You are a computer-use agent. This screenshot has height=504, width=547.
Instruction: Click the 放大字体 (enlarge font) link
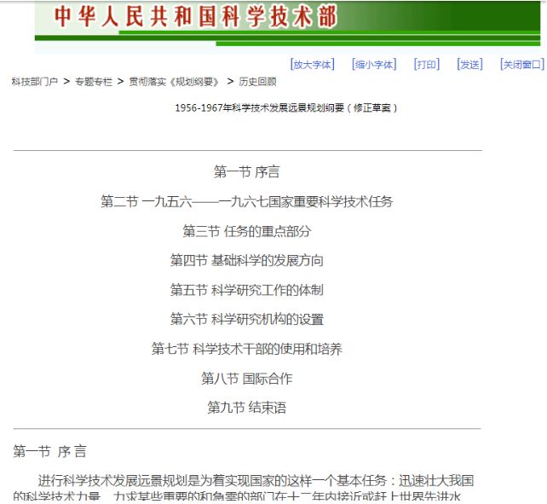pyautogui.click(x=313, y=65)
